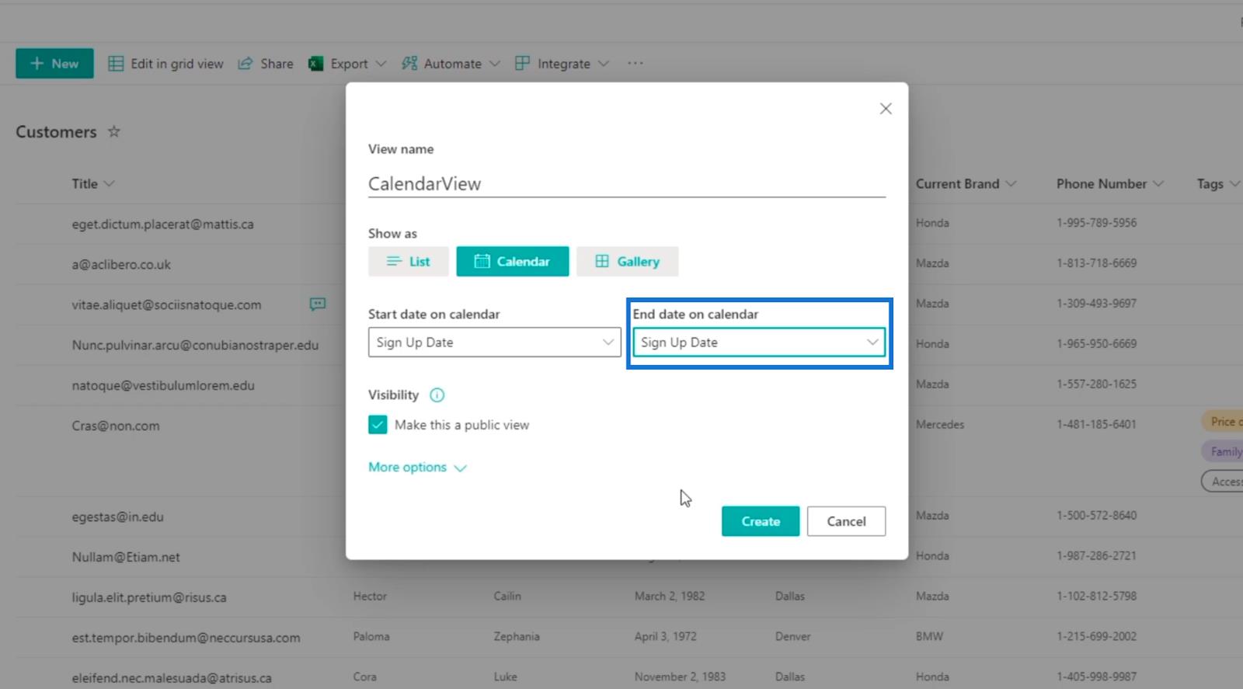The height and width of the screenshot is (689, 1243).
Task: Open the Integrate dropdown menu
Action: click(x=562, y=64)
